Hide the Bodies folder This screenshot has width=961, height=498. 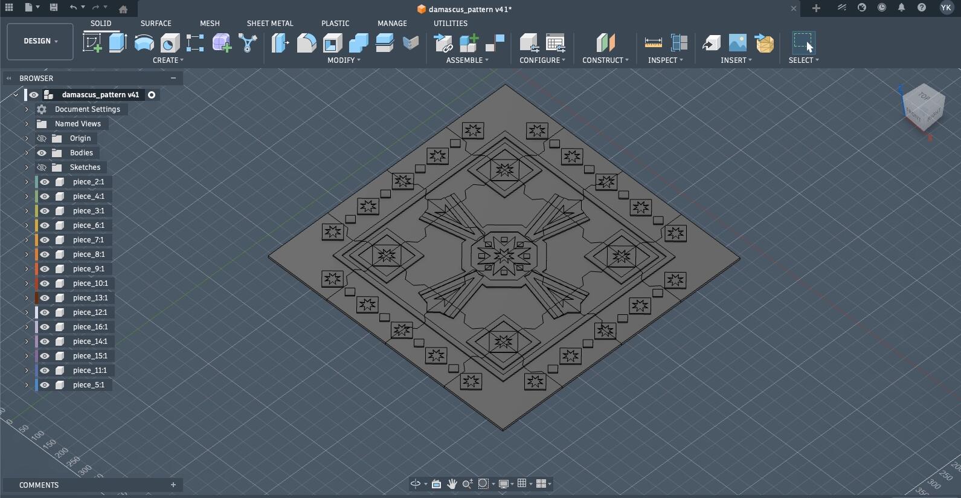point(42,153)
